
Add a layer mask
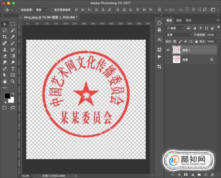click(x=186, y=175)
